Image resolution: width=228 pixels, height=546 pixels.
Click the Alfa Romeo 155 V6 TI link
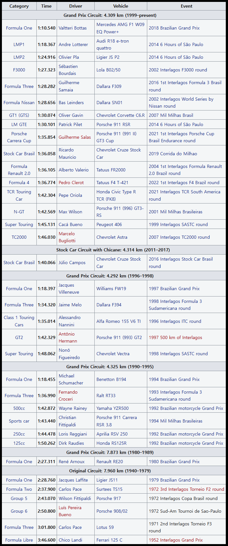click(118, 321)
